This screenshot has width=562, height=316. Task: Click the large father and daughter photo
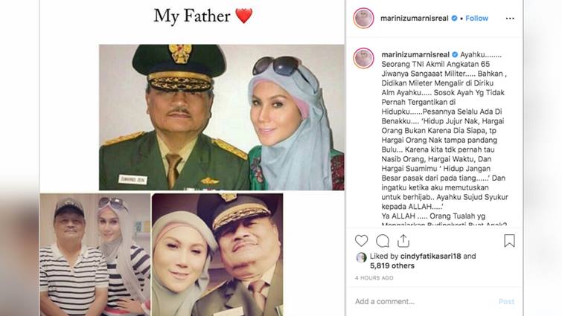click(x=222, y=117)
